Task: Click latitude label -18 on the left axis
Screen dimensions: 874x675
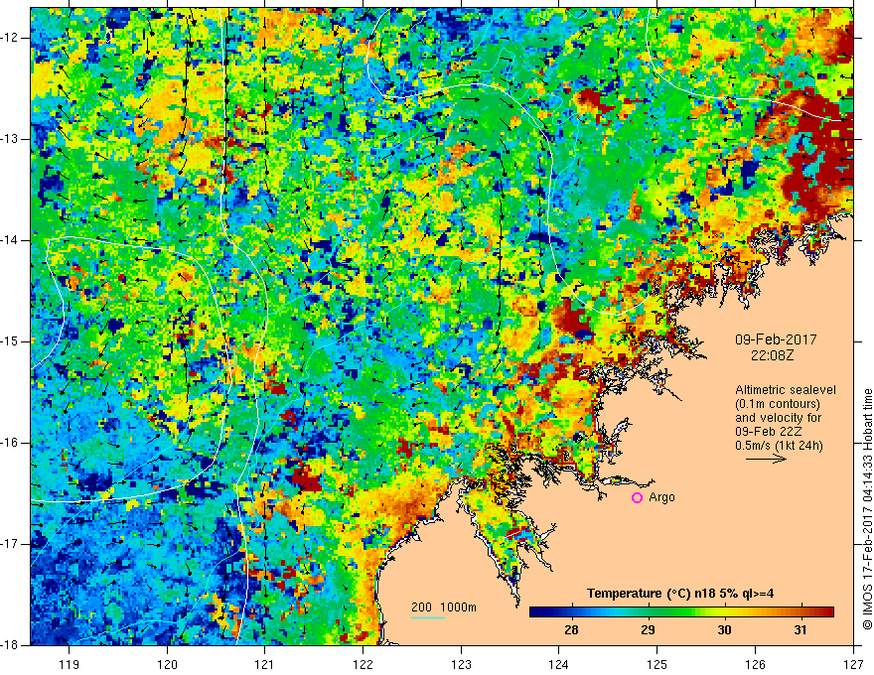Action: click(x=10, y=645)
